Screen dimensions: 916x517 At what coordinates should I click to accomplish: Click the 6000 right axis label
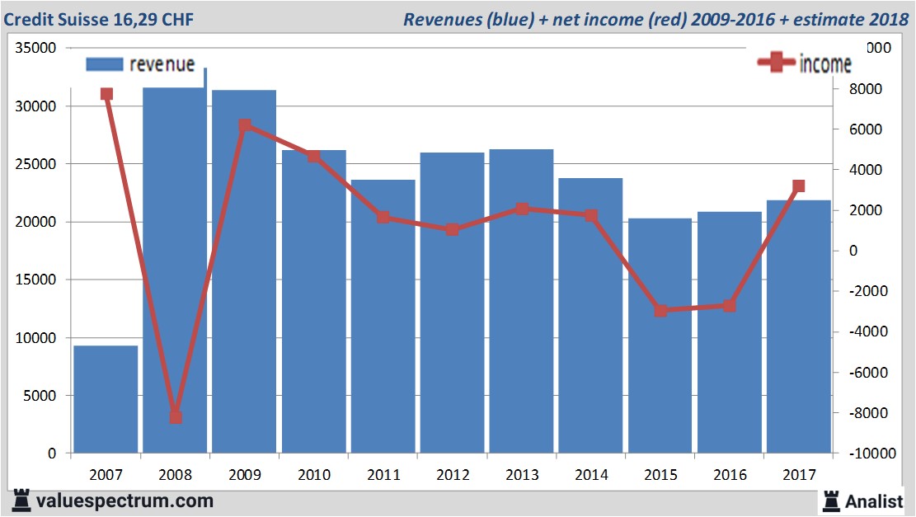pos(865,129)
